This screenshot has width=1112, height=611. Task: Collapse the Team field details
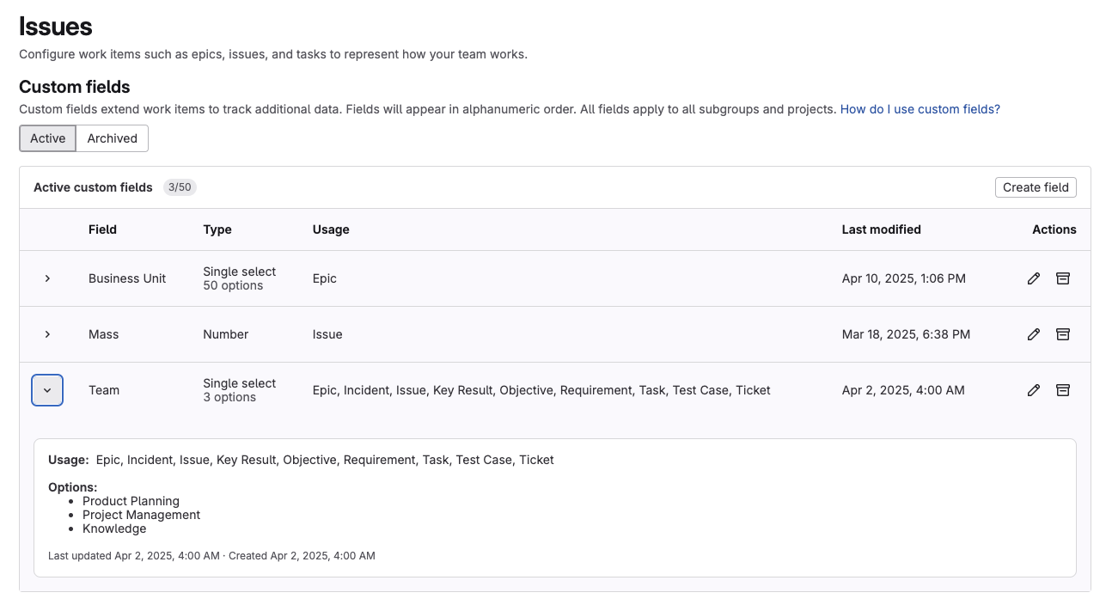point(47,390)
